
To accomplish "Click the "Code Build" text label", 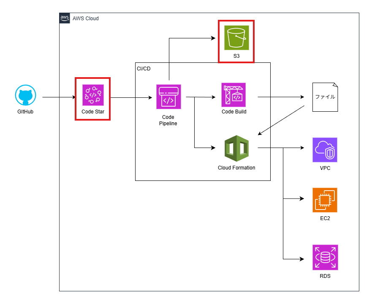I will (234, 112).
